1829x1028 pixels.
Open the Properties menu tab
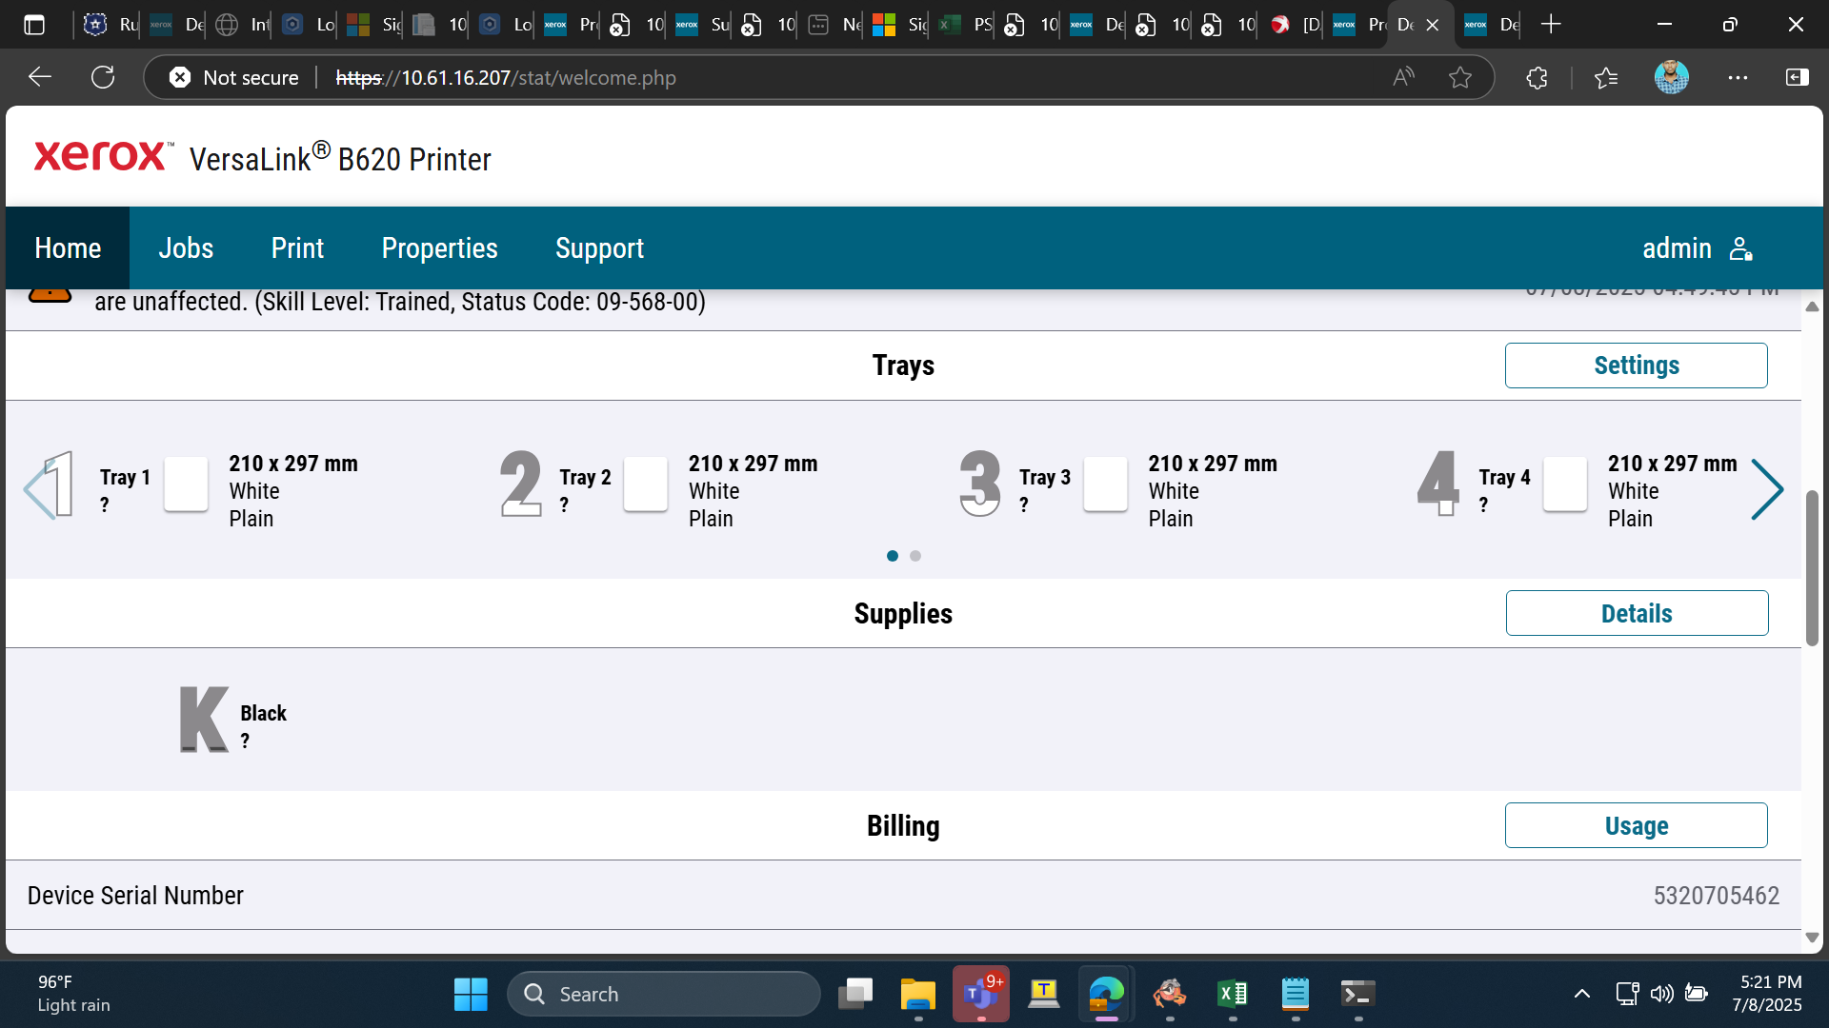tap(439, 248)
